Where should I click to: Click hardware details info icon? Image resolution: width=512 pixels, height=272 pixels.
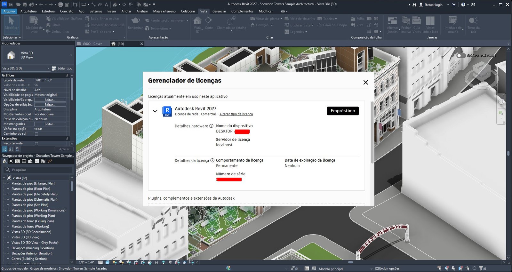point(211,126)
